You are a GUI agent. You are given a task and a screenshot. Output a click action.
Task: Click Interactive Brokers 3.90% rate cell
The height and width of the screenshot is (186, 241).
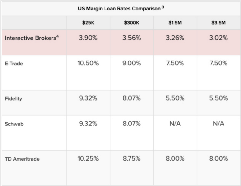(x=88, y=38)
